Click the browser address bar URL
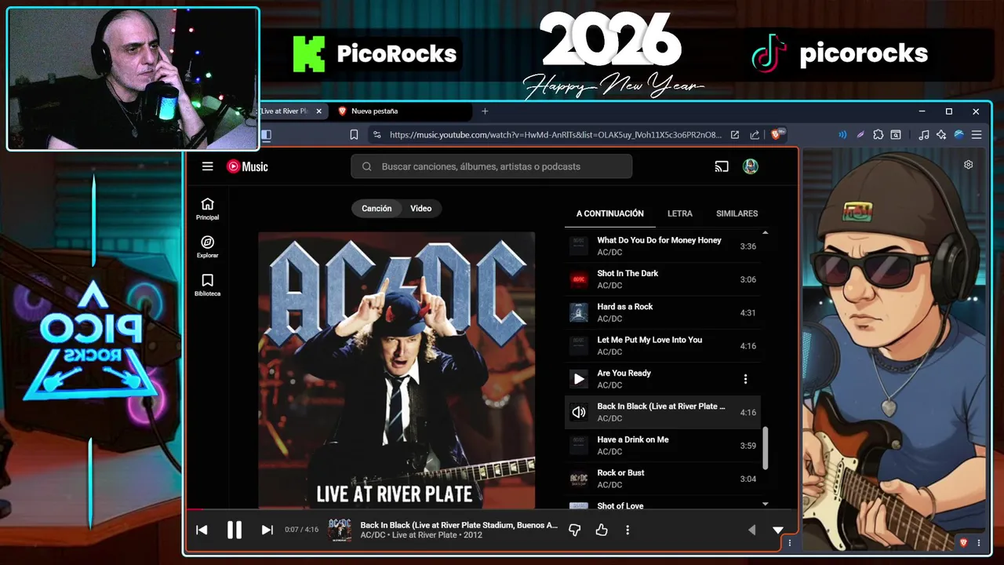This screenshot has width=1004, height=565. point(555,135)
